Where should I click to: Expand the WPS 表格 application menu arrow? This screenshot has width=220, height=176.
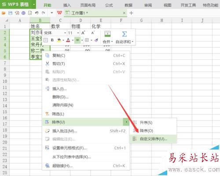(34, 4)
